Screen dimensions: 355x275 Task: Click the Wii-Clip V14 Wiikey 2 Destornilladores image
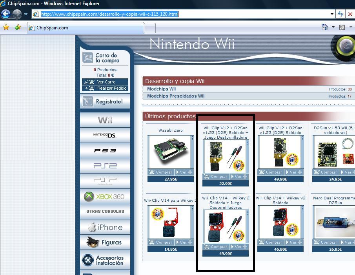(x=225, y=226)
